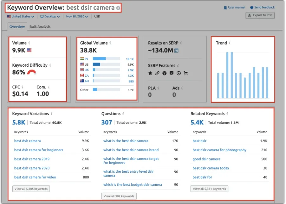Click the Shopping cart SERP feature icon
Viewport: 286px width, 204px height.
point(186,73)
